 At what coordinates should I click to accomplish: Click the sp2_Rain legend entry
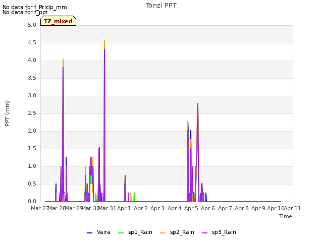pyautogui.click(x=177, y=232)
